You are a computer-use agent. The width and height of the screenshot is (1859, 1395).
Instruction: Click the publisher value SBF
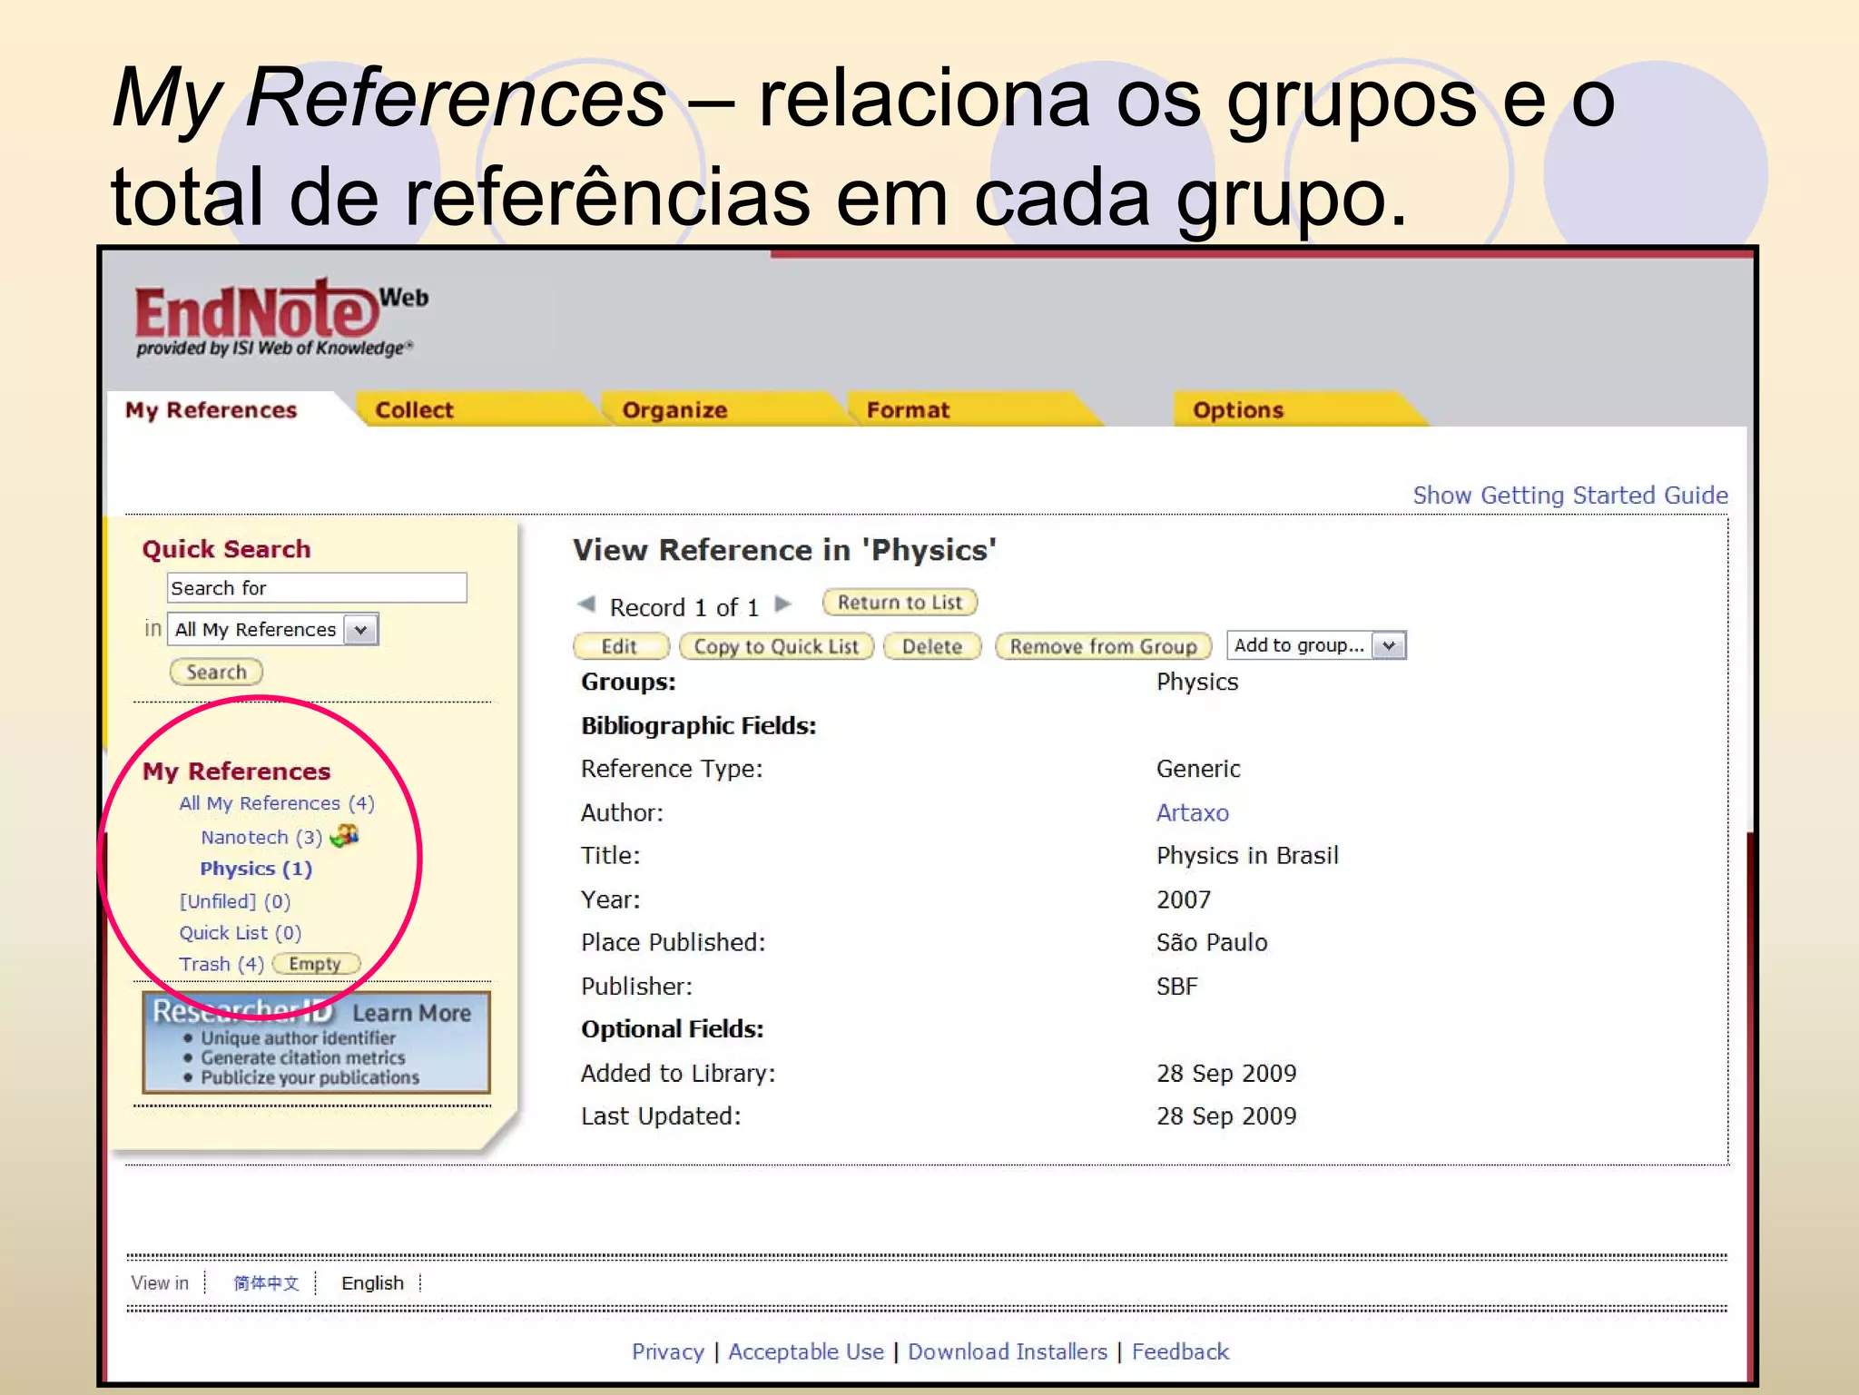click(x=1177, y=987)
